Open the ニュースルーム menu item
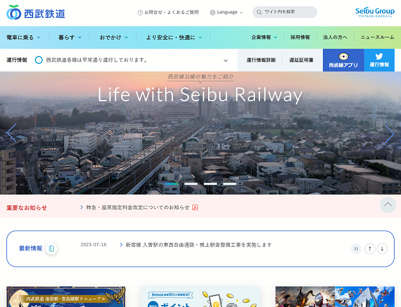 [x=377, y=37]
